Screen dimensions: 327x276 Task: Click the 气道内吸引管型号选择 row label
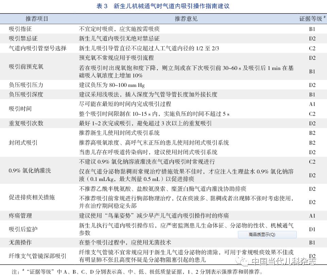tap(37, 48)
